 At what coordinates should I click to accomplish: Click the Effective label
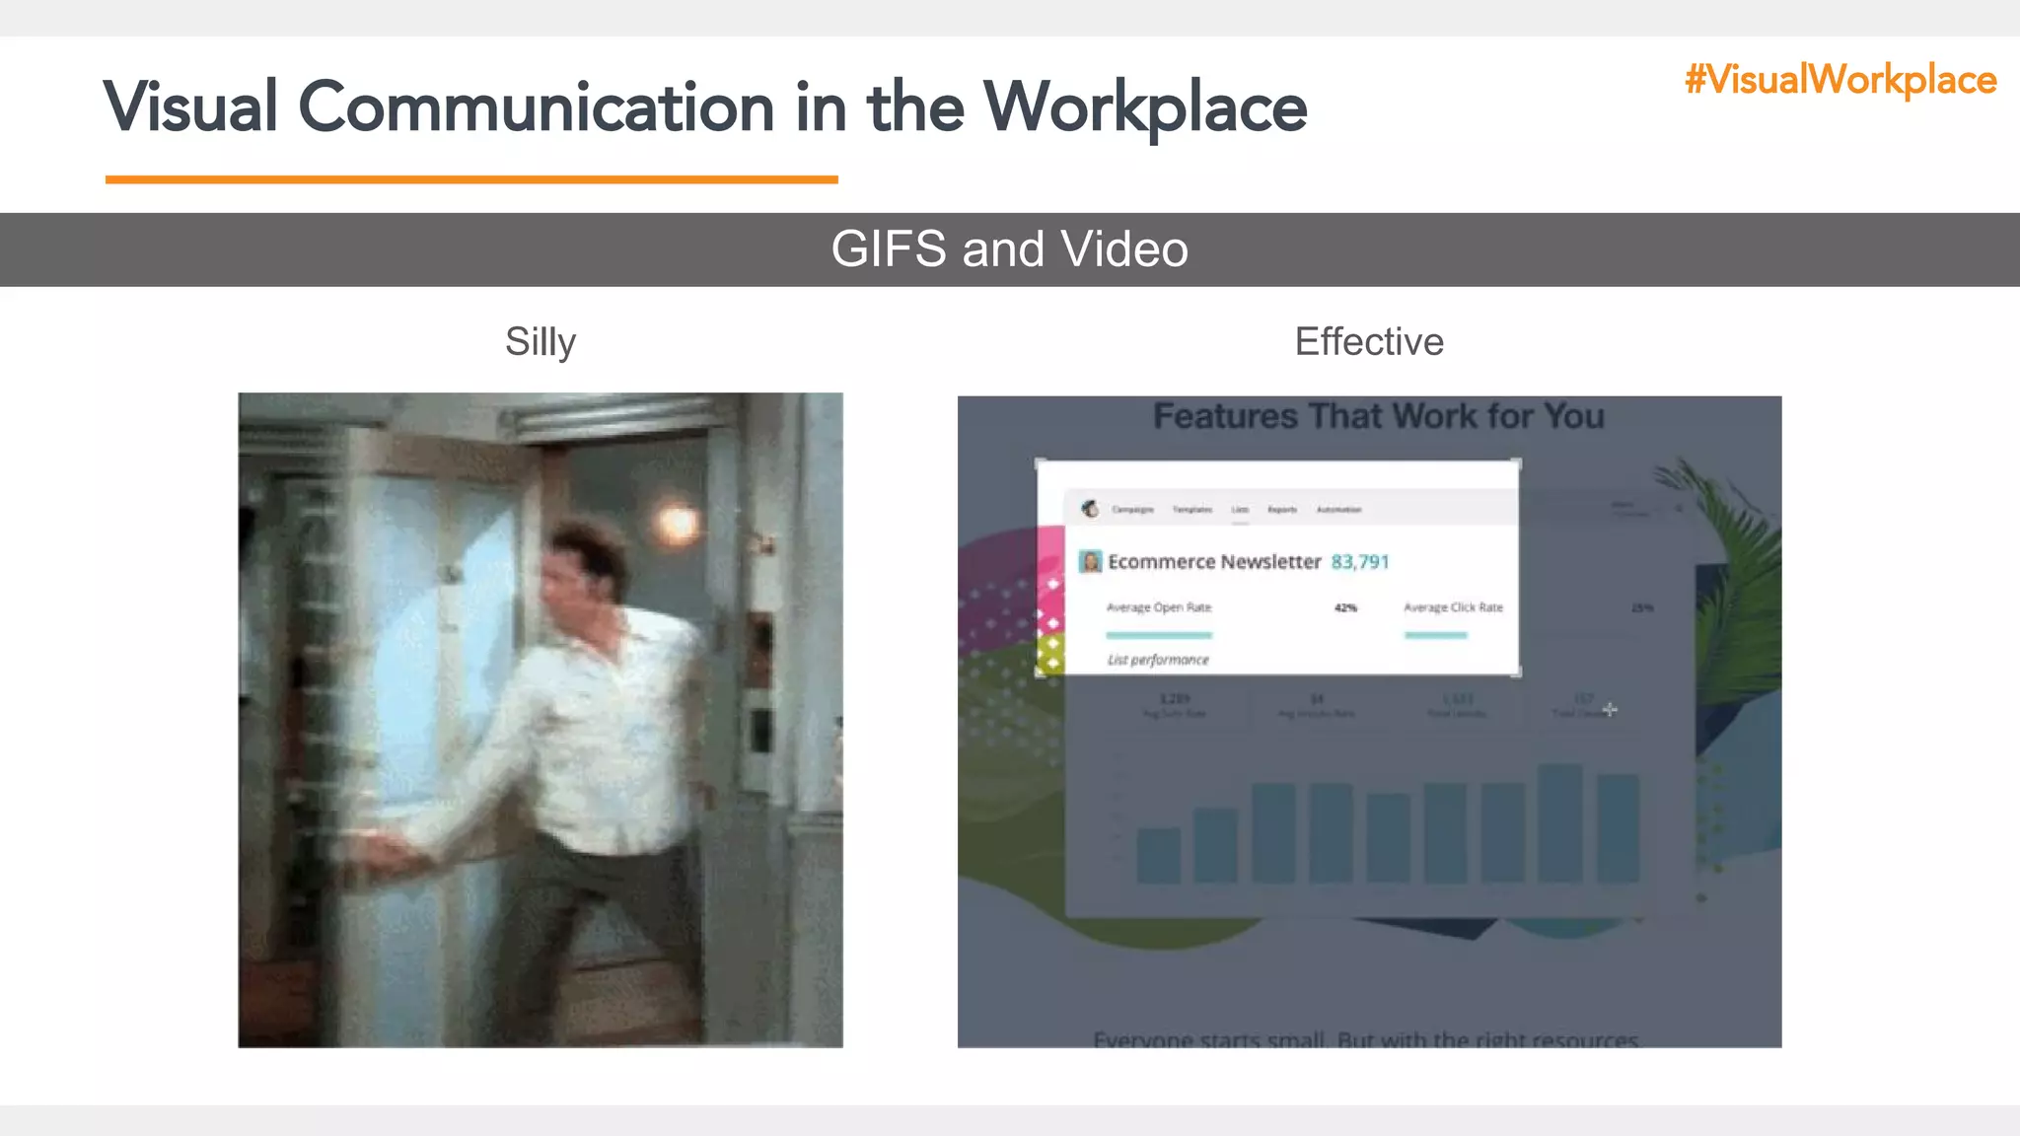1369,341
